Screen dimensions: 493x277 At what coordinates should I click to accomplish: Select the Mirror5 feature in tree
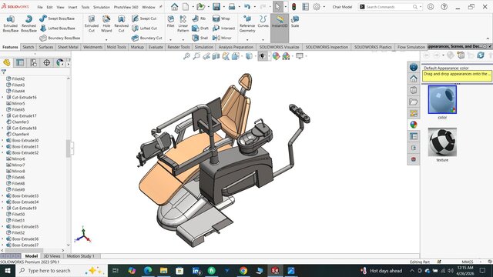pos(15,104)
